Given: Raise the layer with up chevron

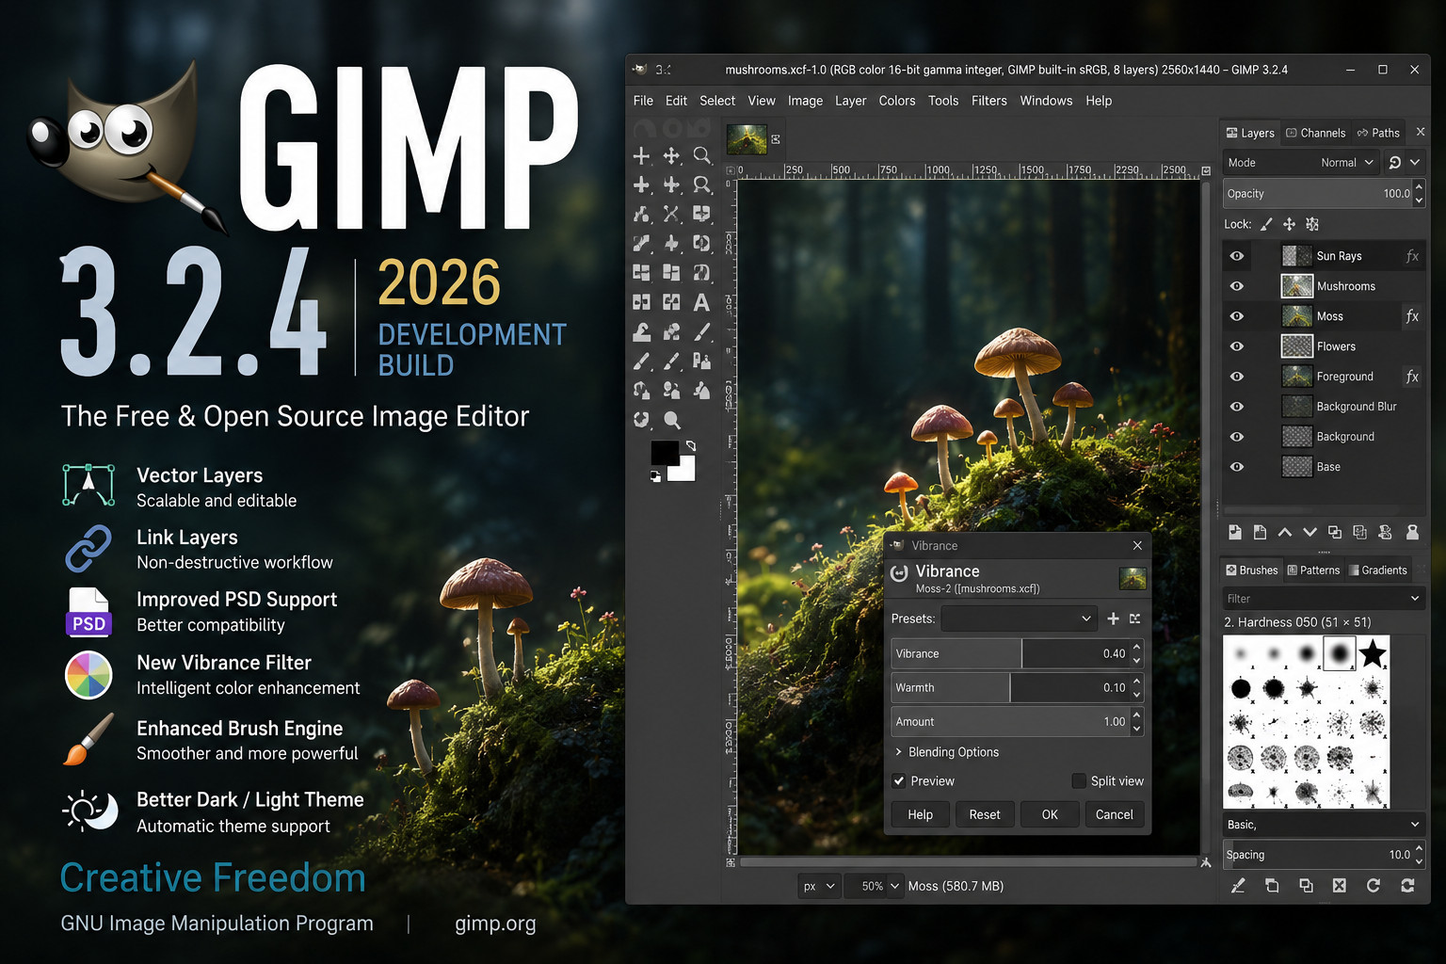Looking at the screenshot, I should (1285, 532).
